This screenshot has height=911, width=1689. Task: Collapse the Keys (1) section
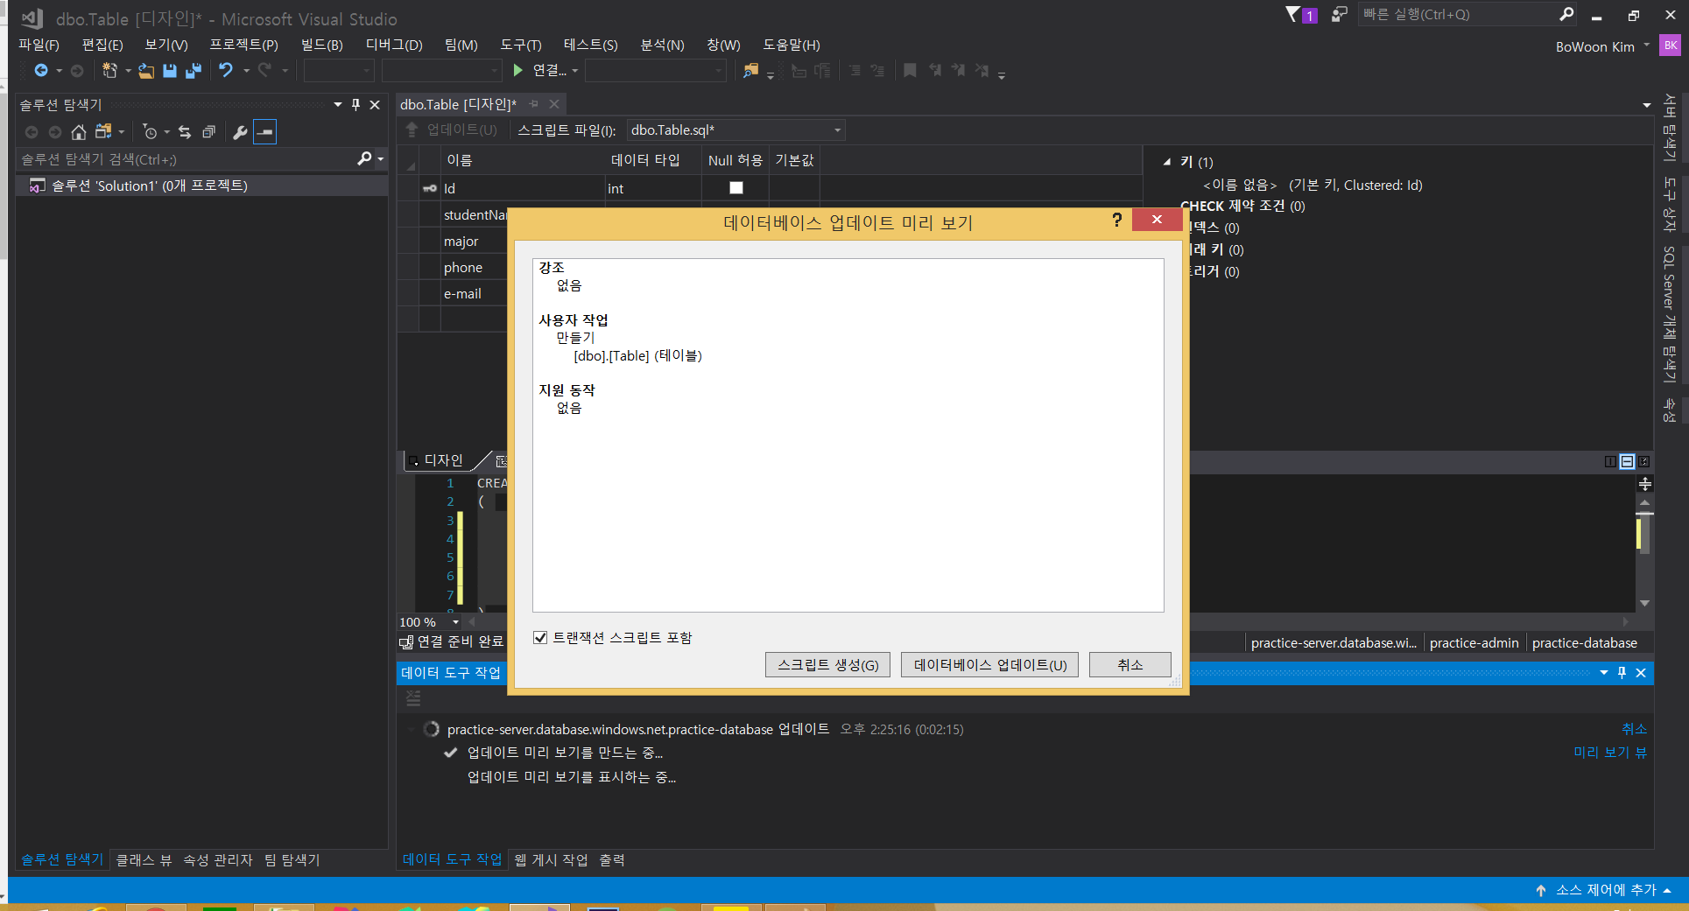(1167, 162)
